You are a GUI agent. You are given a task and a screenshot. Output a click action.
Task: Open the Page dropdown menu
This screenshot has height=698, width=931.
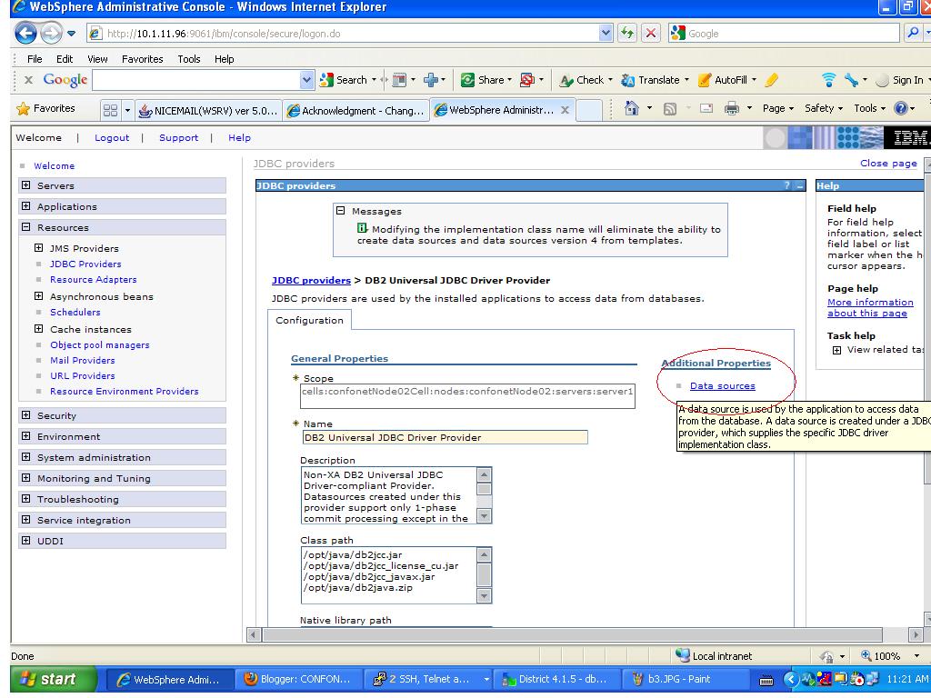click(778, 108)
